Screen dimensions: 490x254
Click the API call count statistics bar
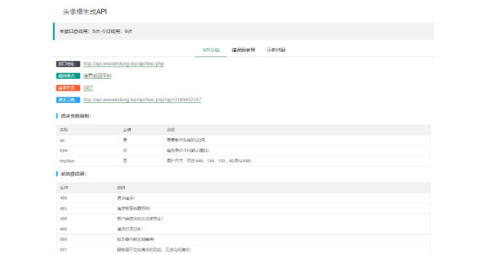pos(243,31)
